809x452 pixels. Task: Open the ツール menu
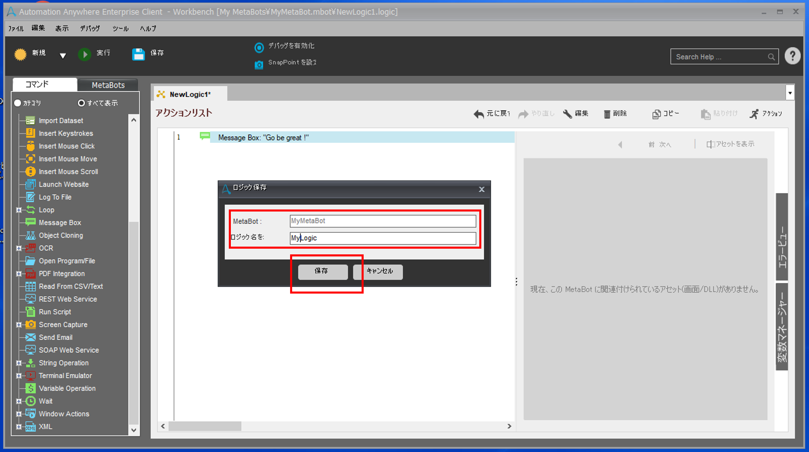pyautogui.click(x=121, y=29)
